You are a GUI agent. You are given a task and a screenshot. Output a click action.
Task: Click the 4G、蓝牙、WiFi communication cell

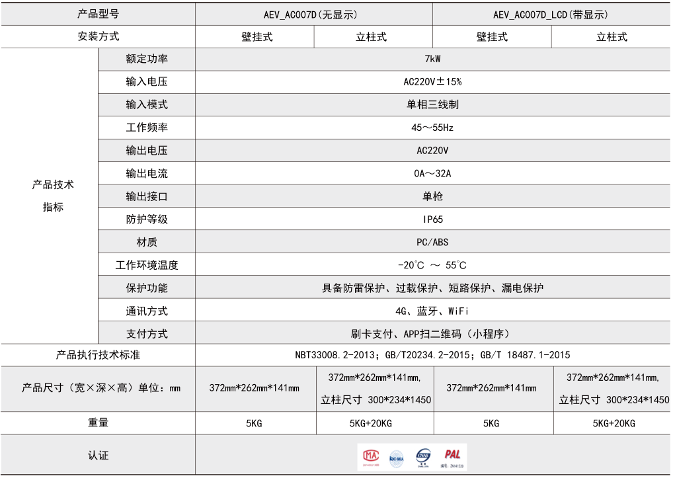point(432,311)
